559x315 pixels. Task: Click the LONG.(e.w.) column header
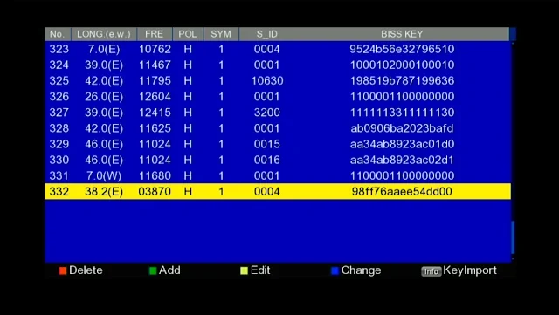tap(104, 34)
